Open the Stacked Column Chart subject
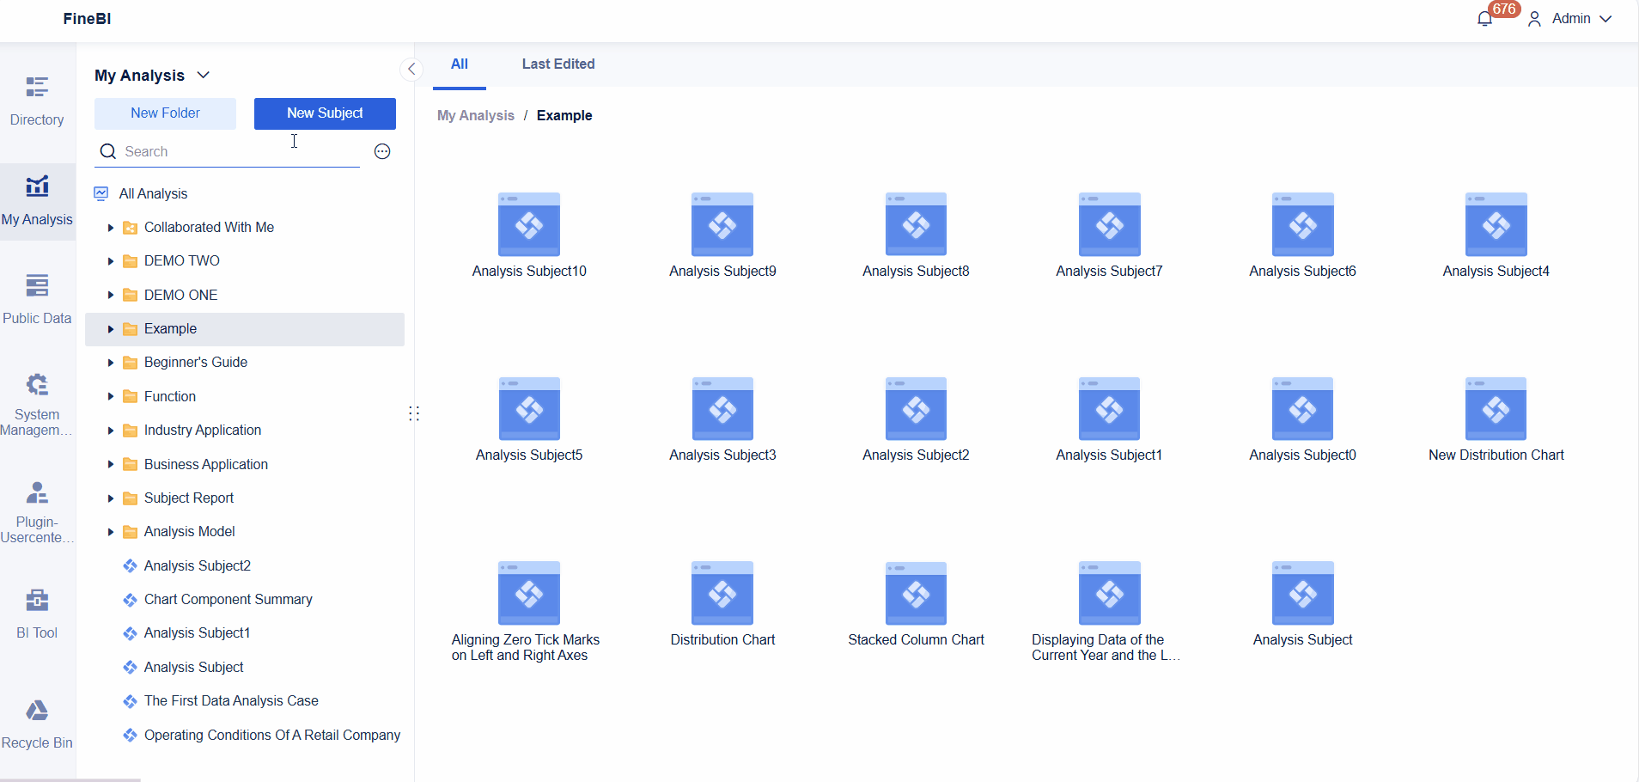Viewport: 1639px width, 782px height. (915, 593)
